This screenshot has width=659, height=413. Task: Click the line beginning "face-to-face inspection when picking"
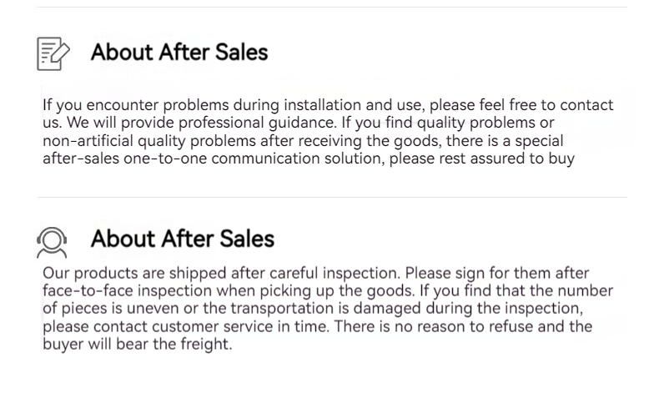click(328, 290)
